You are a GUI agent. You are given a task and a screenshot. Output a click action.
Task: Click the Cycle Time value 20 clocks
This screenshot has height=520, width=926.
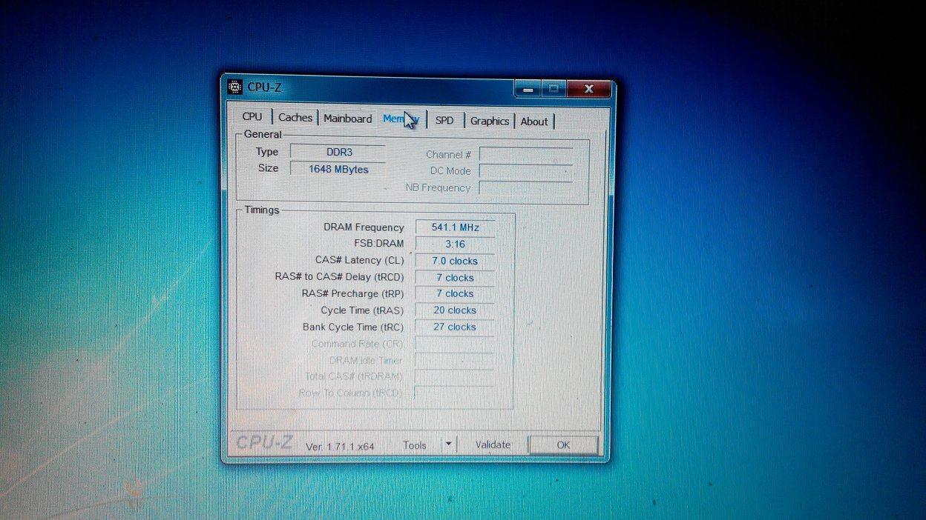[455, 310]
